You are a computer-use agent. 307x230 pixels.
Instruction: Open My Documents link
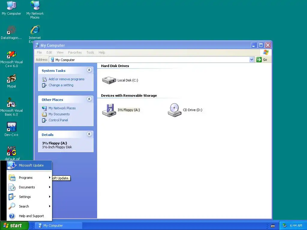(59, 114)
